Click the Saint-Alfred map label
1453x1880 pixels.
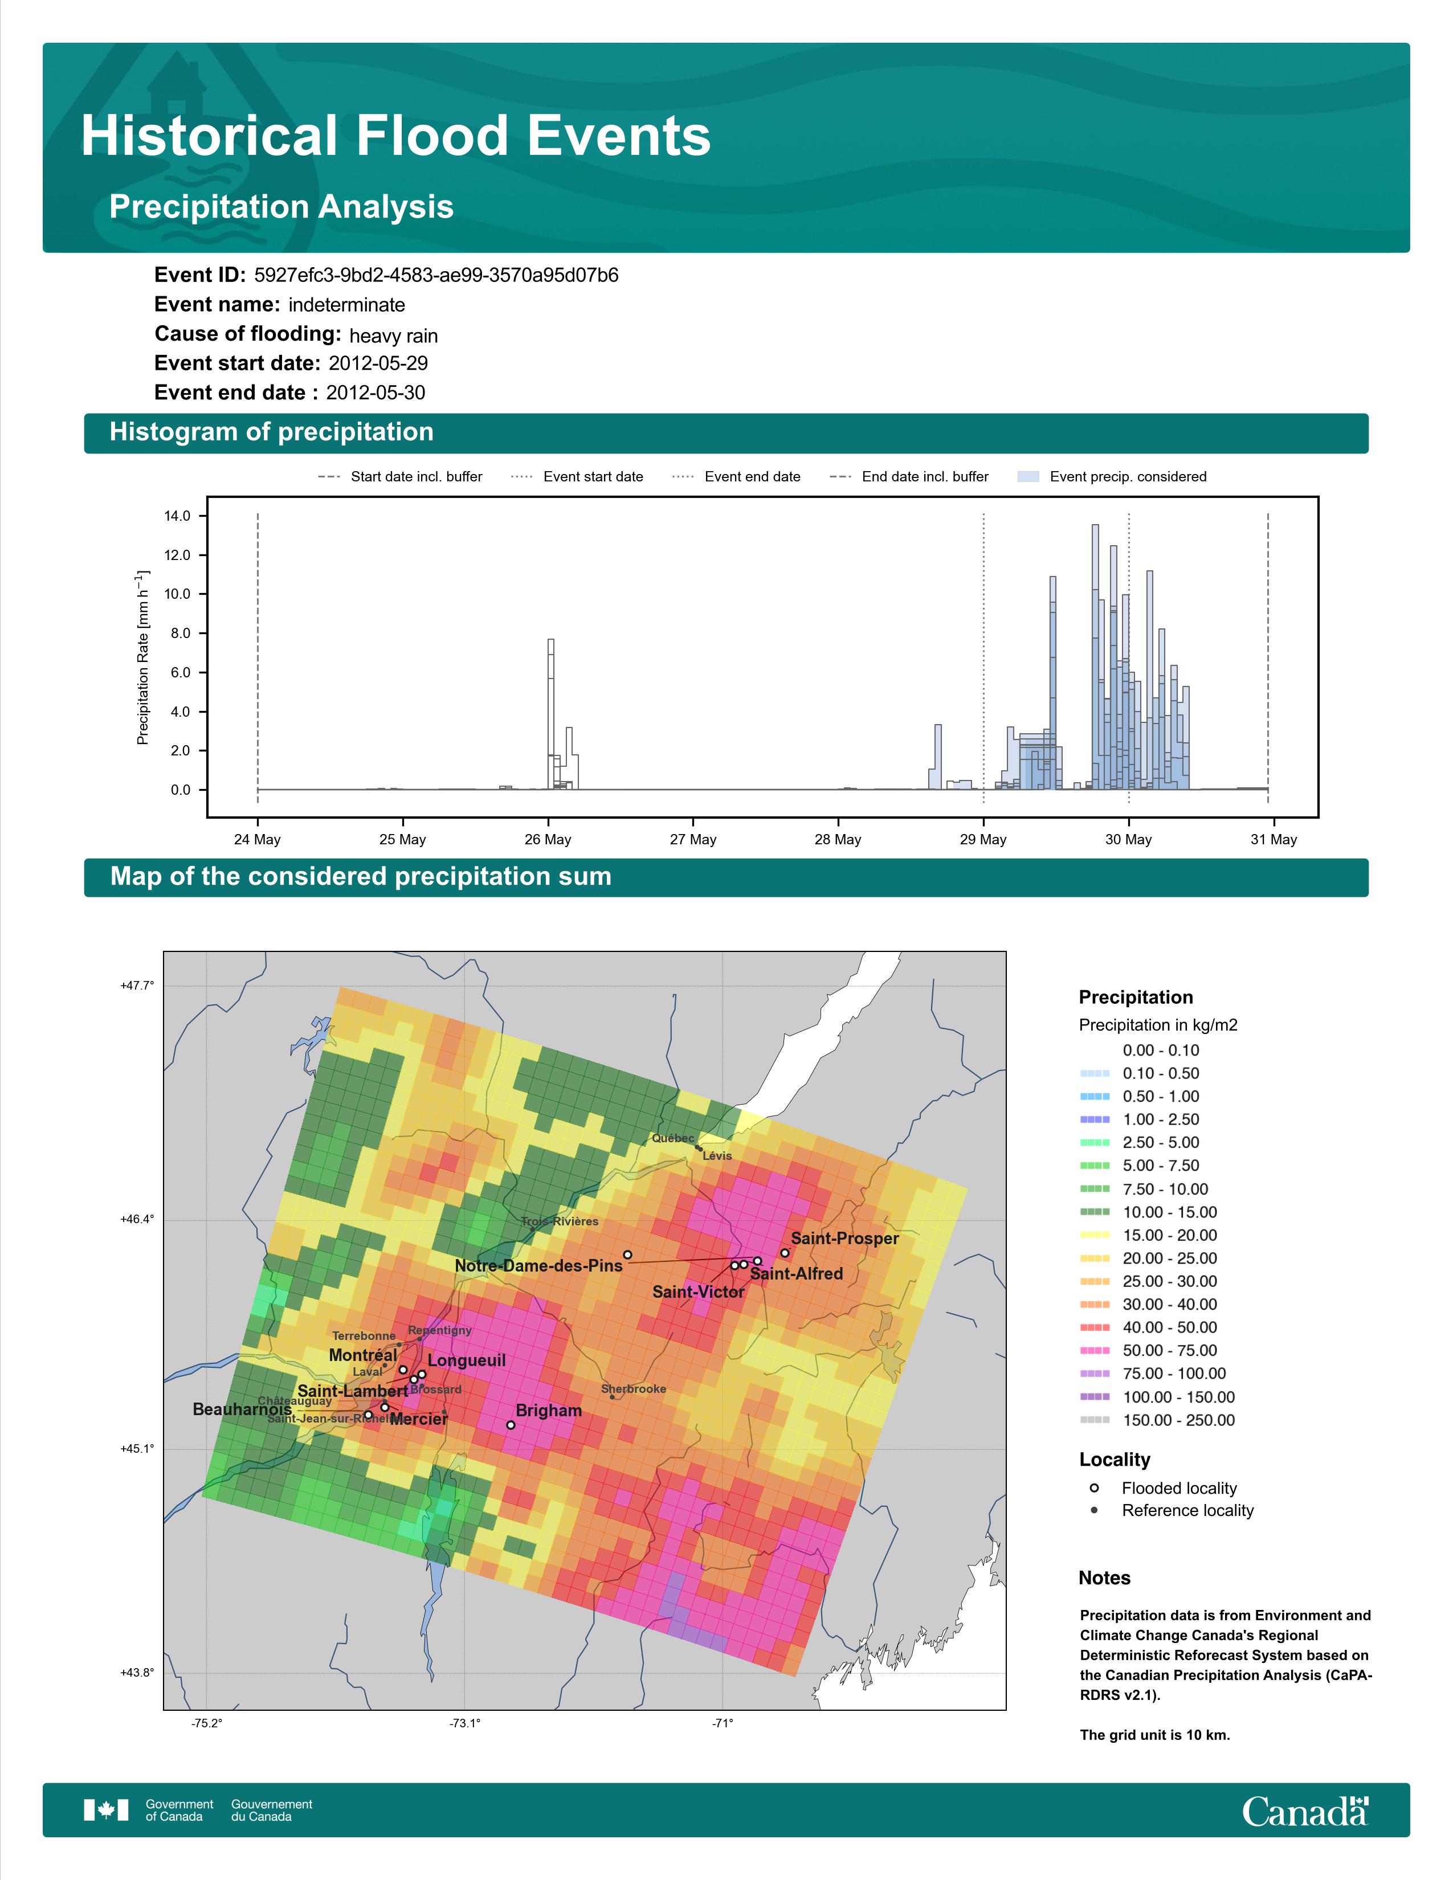click(x=796, y=1274)
